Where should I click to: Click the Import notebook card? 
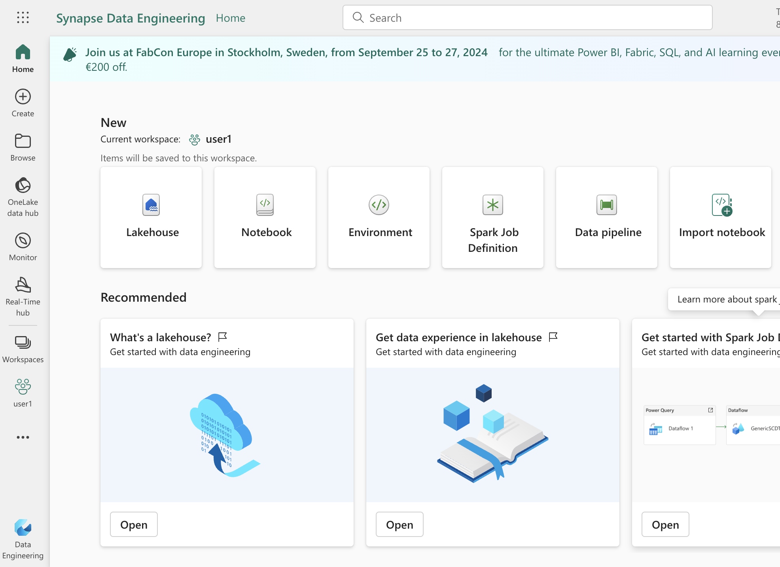click(x=721, y=217)
